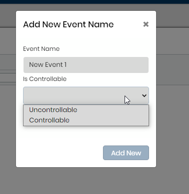The width and height of the screenshot is (189, 194).
Task: Click the dimmed overlay beneath the dialog
Action: tap(86, 180)
